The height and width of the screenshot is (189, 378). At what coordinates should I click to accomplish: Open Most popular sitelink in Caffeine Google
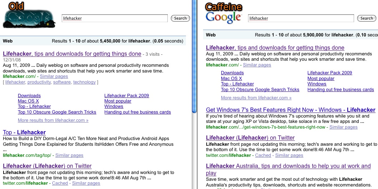(321, 79)
